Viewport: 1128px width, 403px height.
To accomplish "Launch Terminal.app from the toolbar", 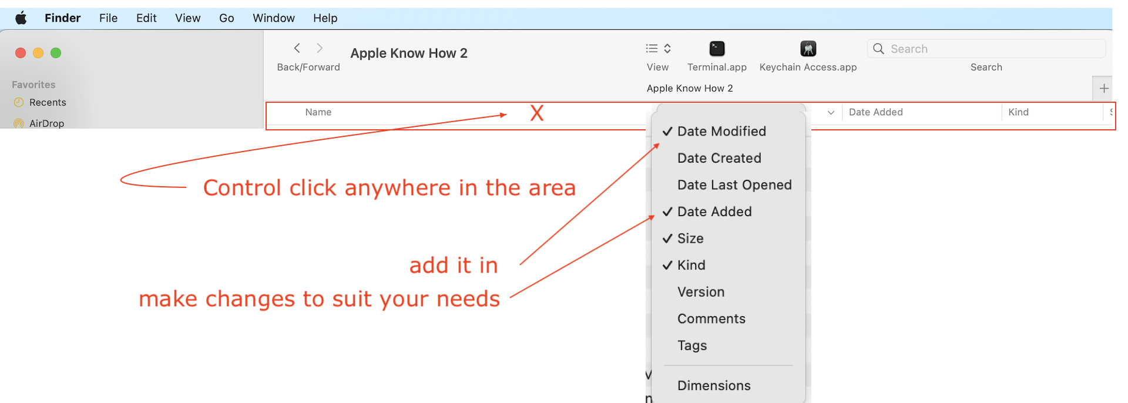I will tap(717, 48).
